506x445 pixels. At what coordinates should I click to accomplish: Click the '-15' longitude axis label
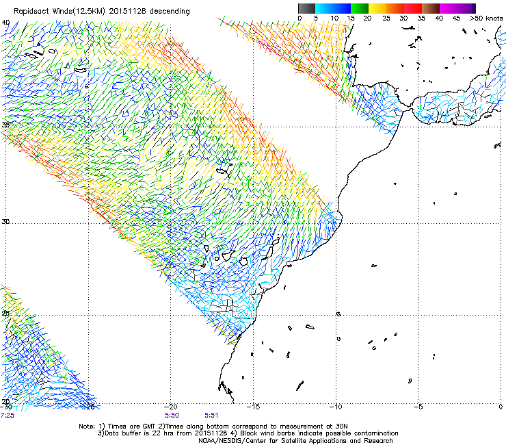tap(253, 407)
